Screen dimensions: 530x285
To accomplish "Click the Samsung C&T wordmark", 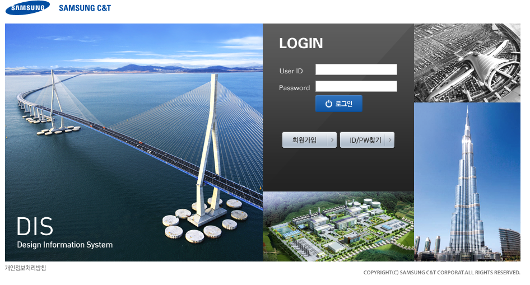I will point(85,8).
